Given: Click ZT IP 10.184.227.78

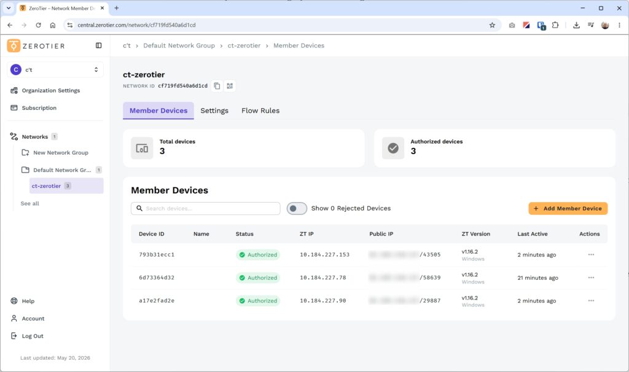Looking at the screenshot, I should 323,277.
